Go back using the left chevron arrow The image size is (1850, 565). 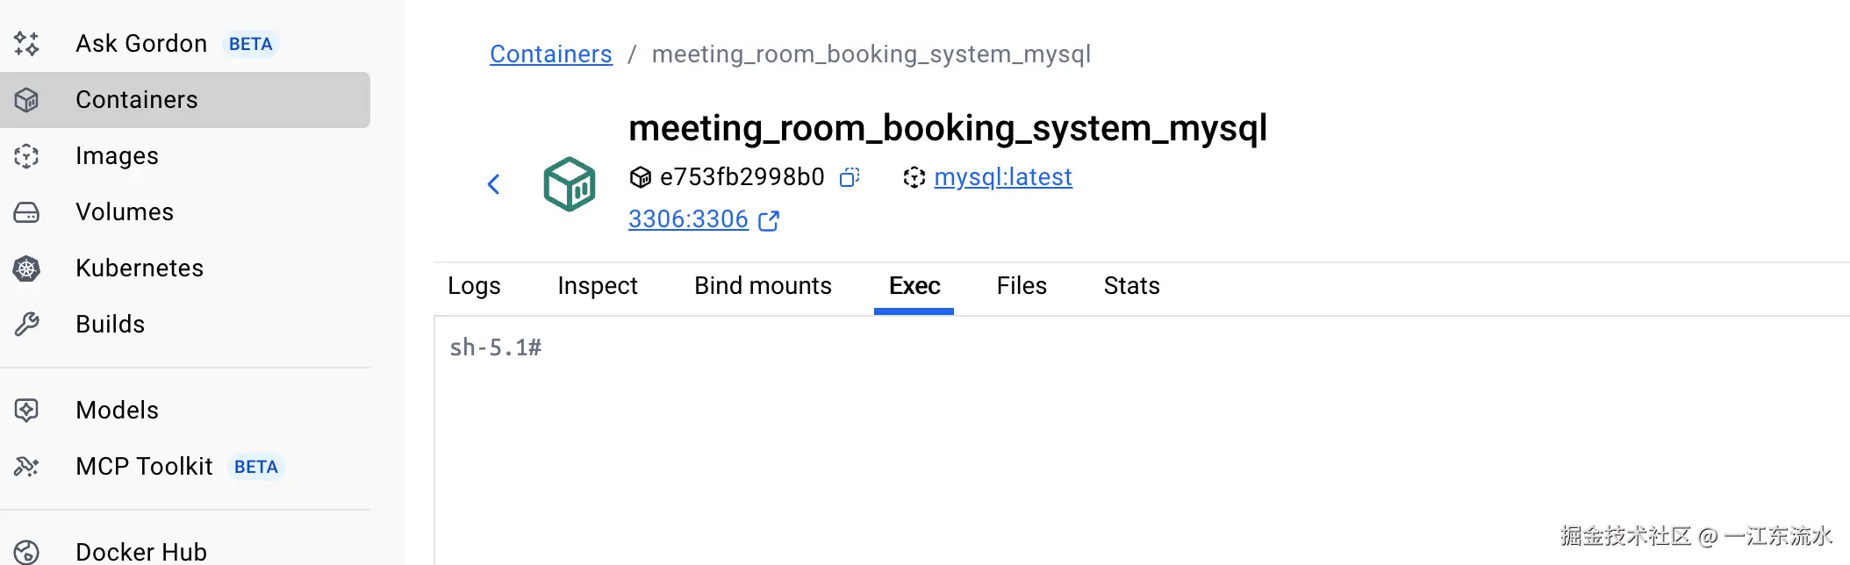point(494,184)
